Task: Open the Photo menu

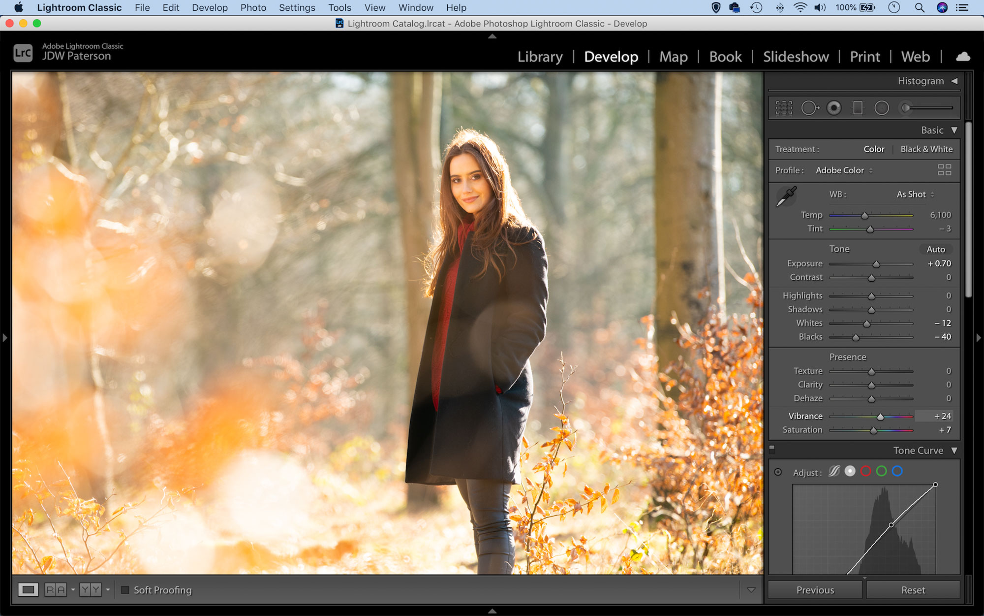Action: (x=253, y=7)
